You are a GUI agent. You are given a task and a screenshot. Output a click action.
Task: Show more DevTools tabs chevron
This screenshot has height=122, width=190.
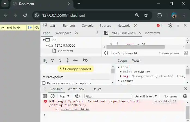[x=136, y=25]
